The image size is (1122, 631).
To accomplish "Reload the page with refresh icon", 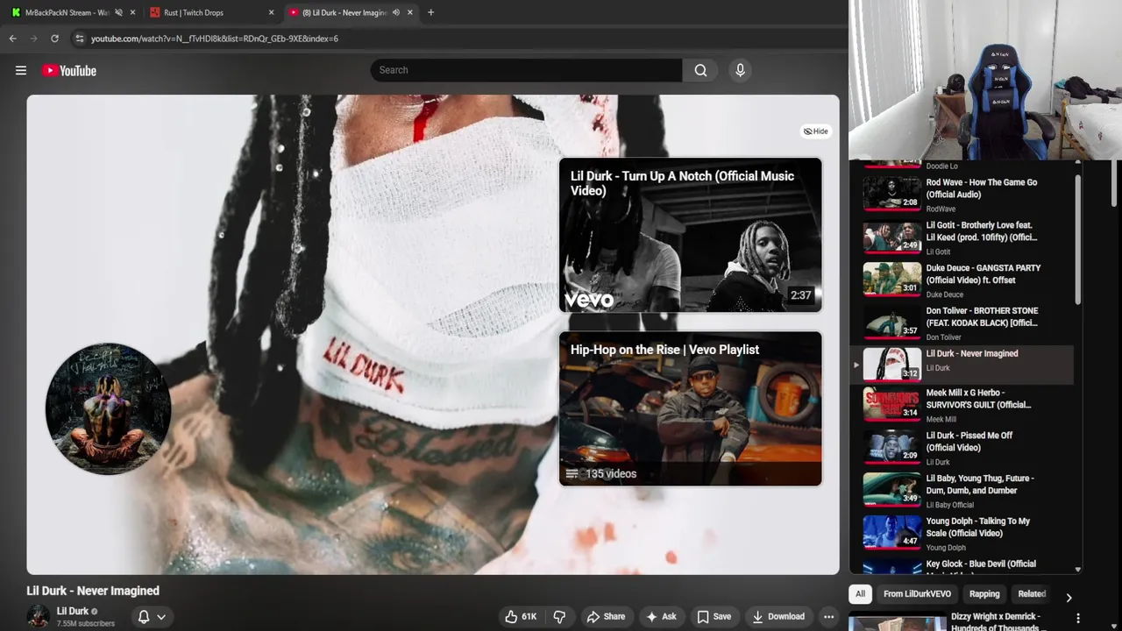I will point(54,39).
